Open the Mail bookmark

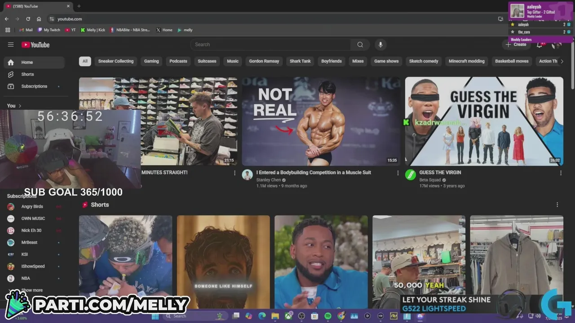click(x=26, y=30)
